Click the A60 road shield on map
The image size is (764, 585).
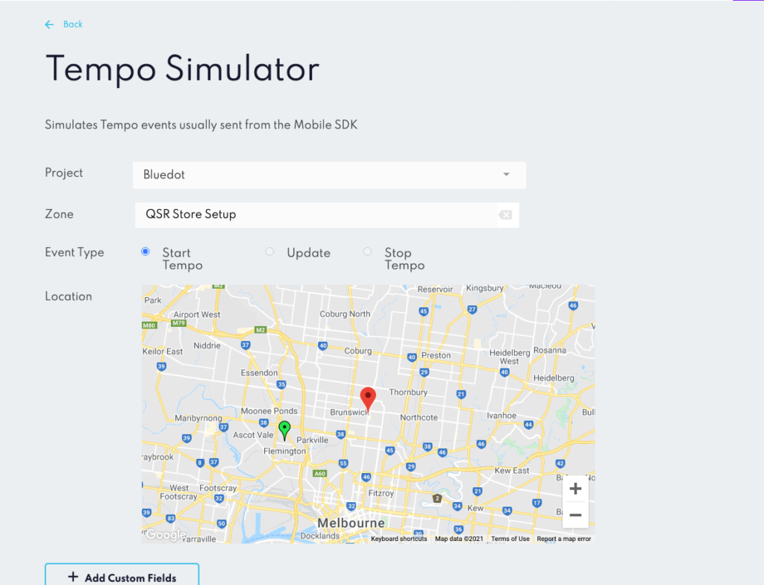click(319, 473)
